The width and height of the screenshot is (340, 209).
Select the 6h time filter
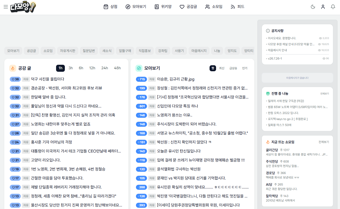click(81, 68)
